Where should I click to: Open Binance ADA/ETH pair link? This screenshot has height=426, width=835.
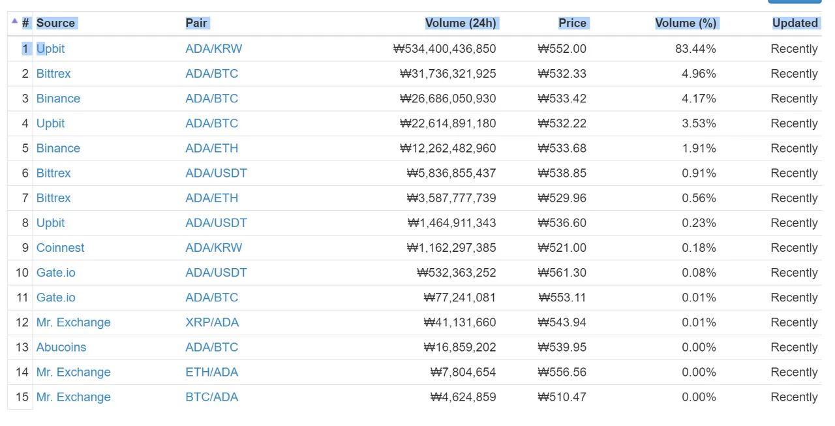click(x=211, y=148)
